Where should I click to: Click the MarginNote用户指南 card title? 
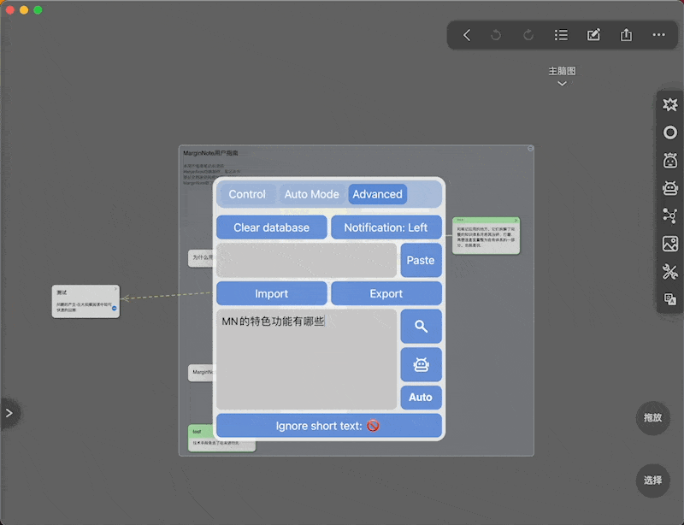[x=210, y=153]
